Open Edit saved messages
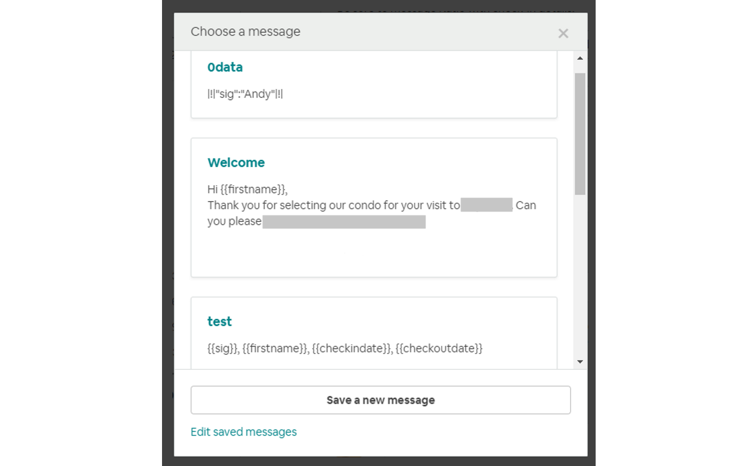 [244, 432]
